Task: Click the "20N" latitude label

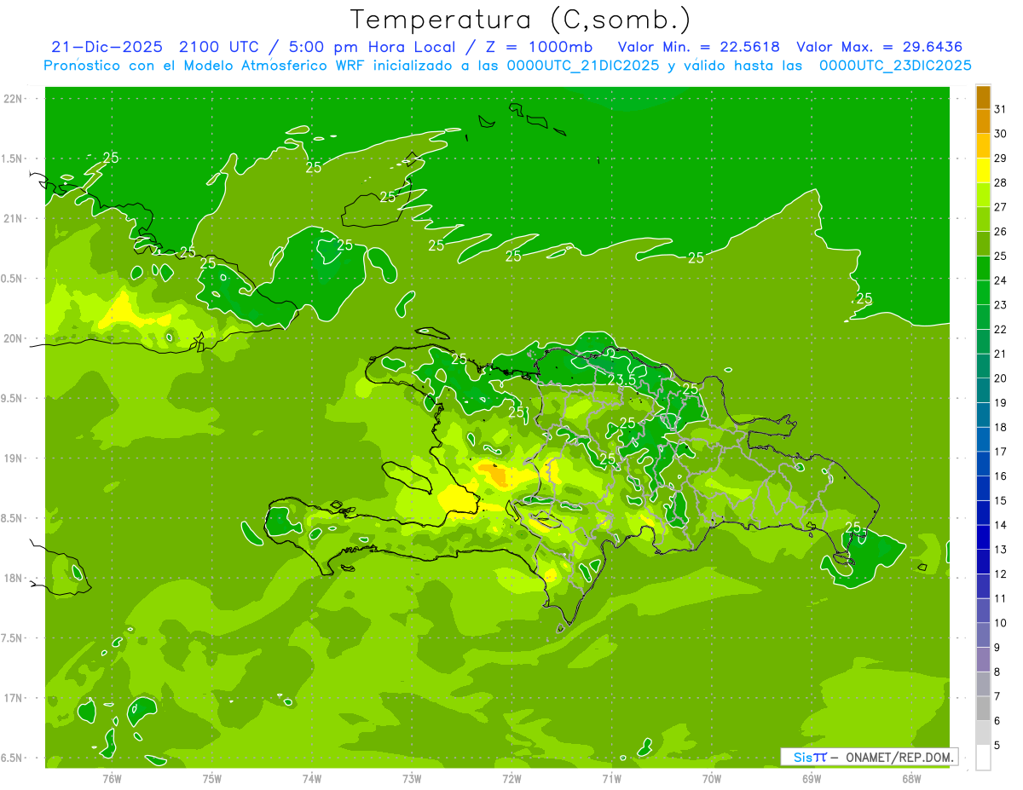Action: (x=13, y=338)
